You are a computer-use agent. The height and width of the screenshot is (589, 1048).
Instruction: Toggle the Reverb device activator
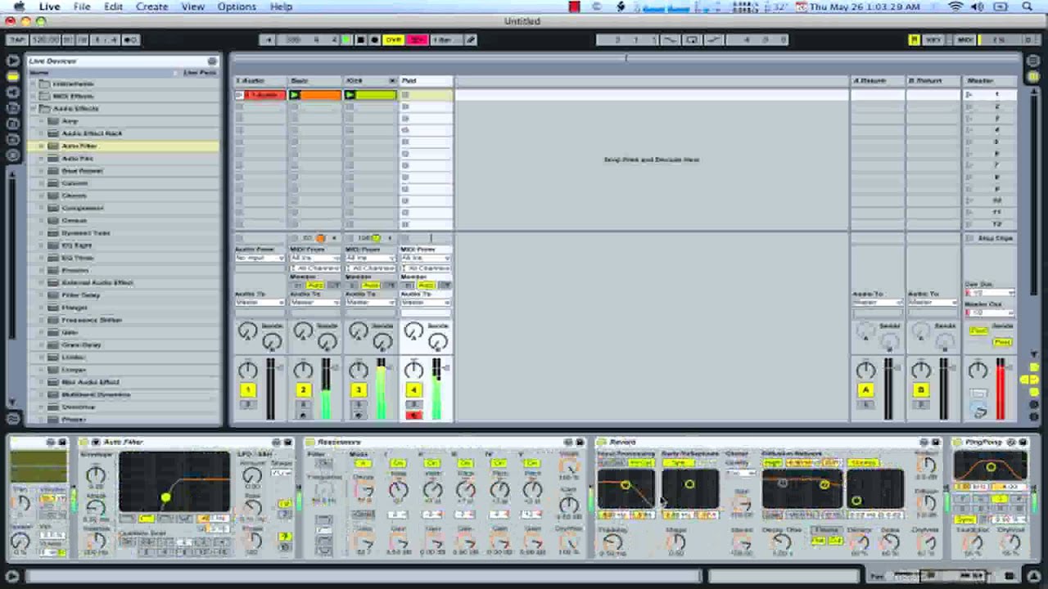602,442
